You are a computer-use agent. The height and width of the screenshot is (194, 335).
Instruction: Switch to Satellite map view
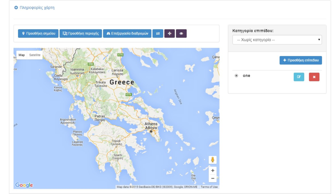pos(35,55)
